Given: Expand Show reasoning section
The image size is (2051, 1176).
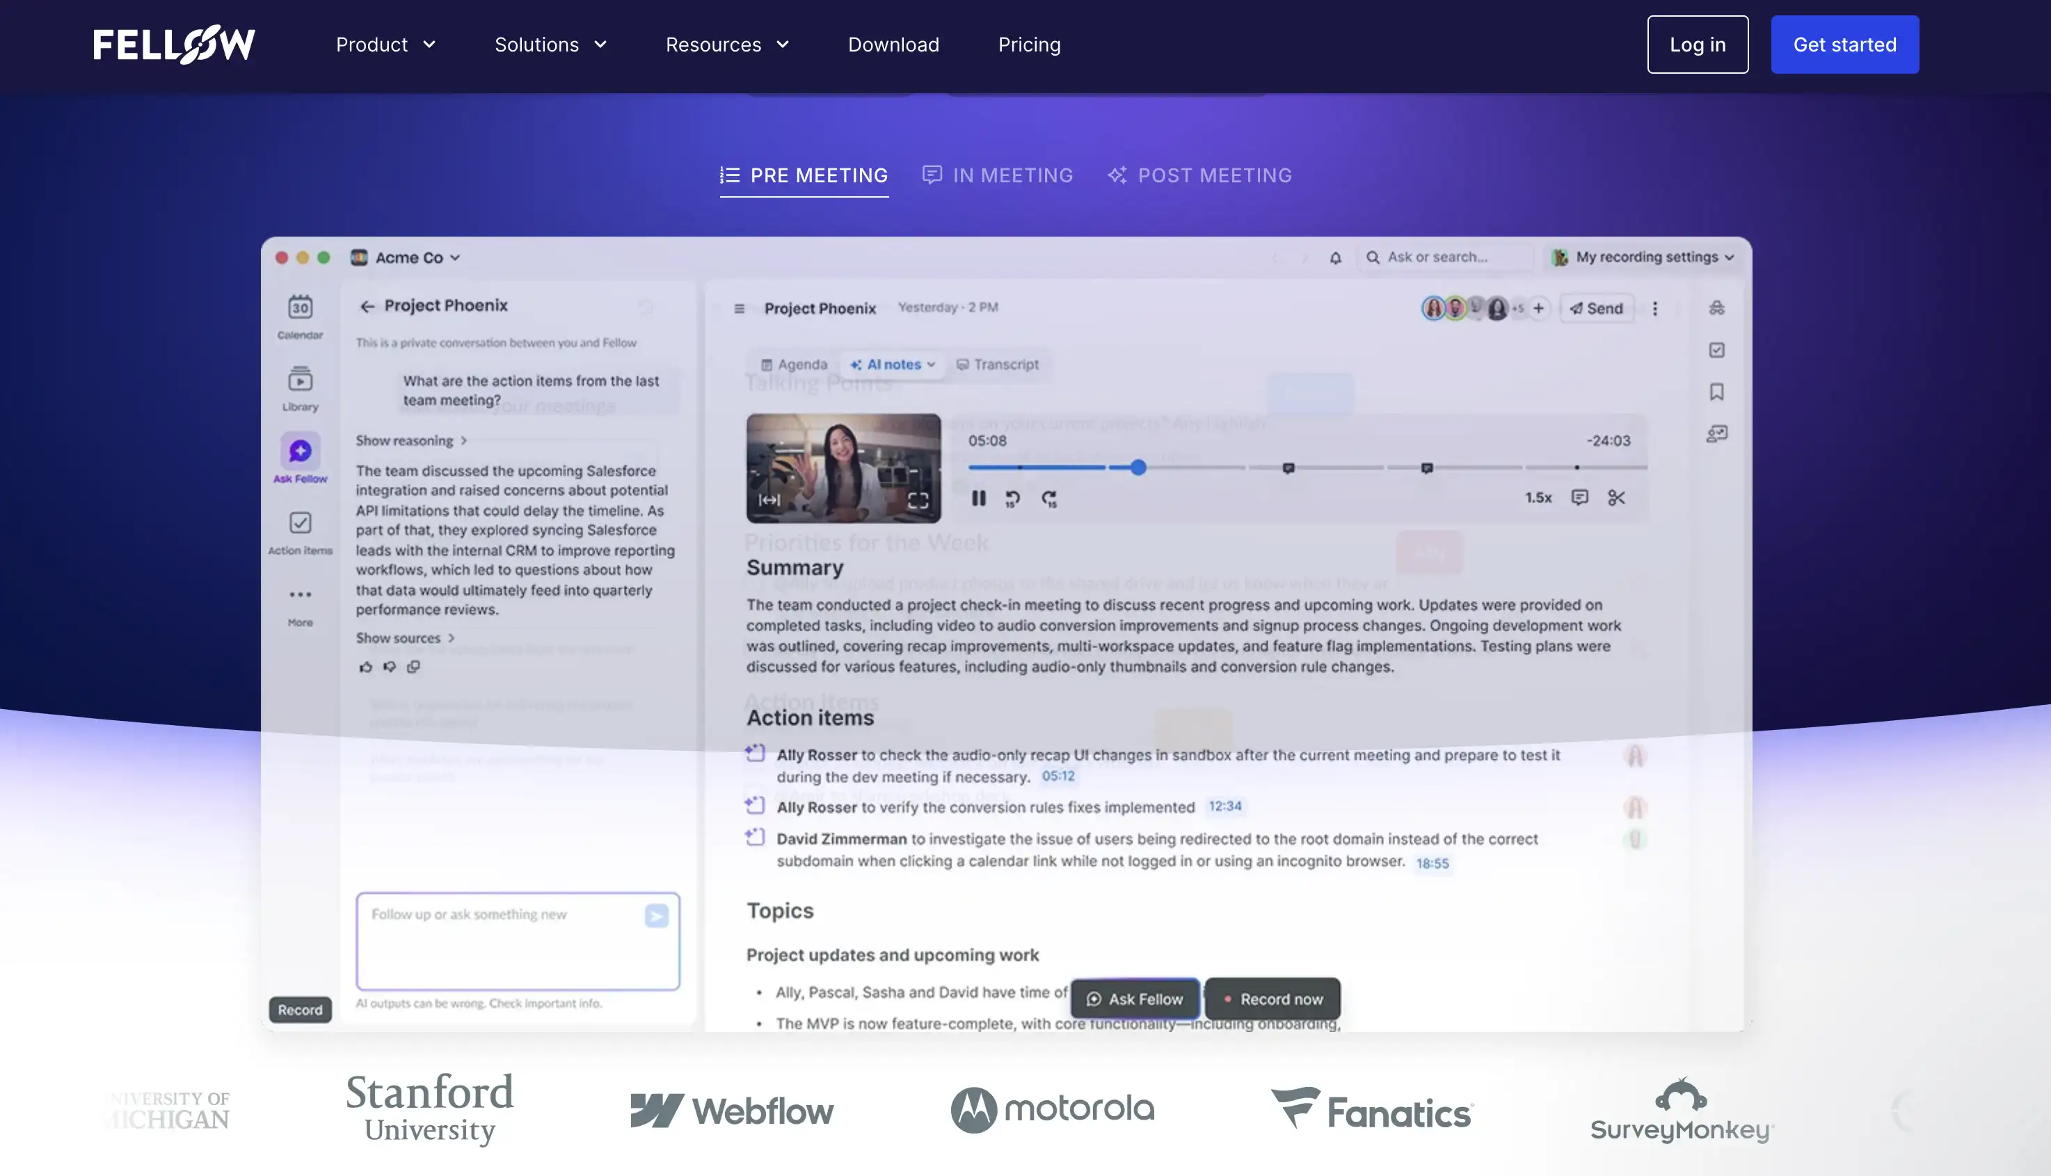Looking at the screenshot, I should pyautogui.click(x=411, y=440).
